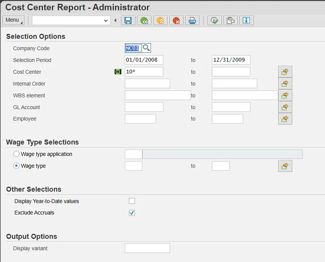Viewport: 325px width, 262px height.
Task: Click the Get Variant icon
Action: (x=230, y=21)
